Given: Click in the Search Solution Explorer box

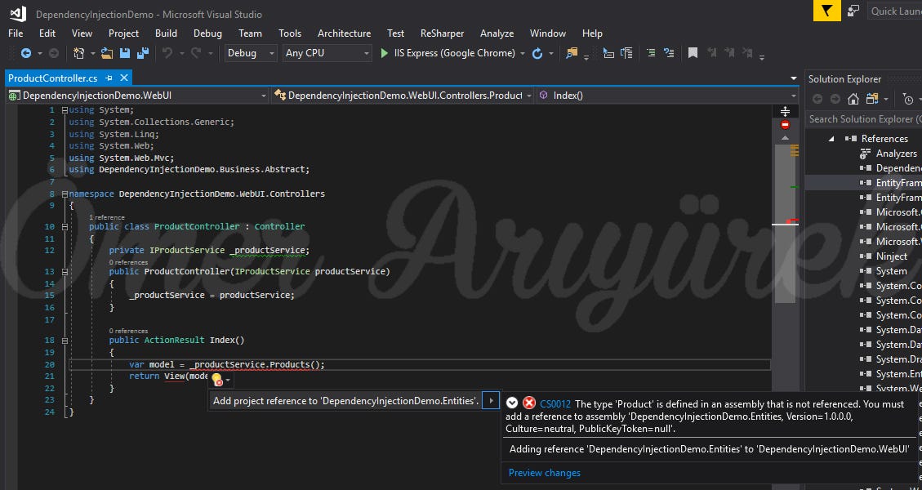Looking at the screenshot, I should pos(863,119).
